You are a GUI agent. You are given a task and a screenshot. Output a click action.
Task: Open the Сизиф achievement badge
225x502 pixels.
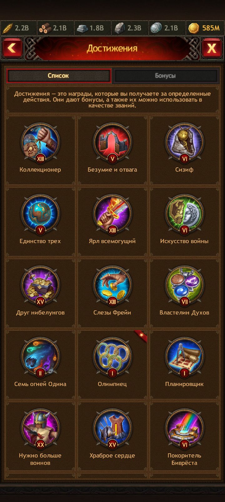point(184,142)
